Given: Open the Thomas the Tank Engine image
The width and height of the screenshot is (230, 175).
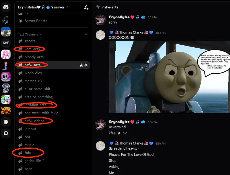Looking at the screenshot, I should [x=169, y=77].
